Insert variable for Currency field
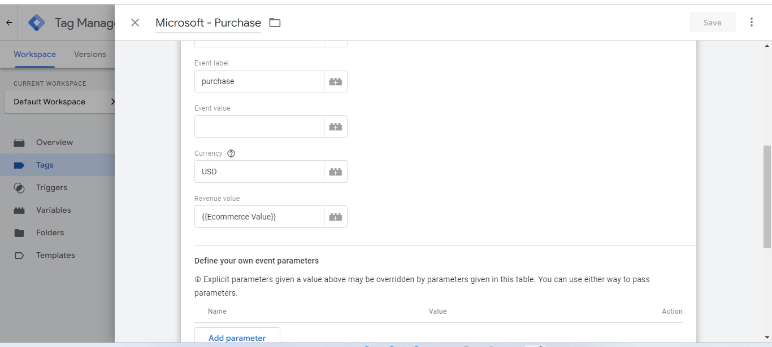Viewport: 772px width, 347px height. point(336,172)
